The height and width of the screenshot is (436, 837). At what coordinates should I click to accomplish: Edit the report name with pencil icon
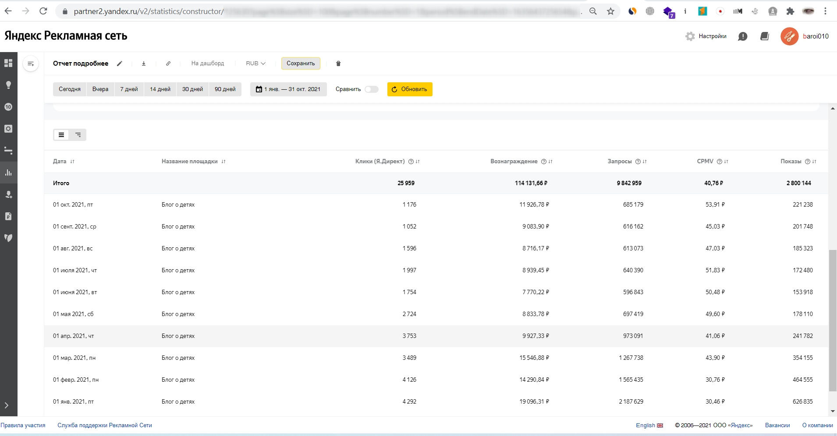(119, 63)
